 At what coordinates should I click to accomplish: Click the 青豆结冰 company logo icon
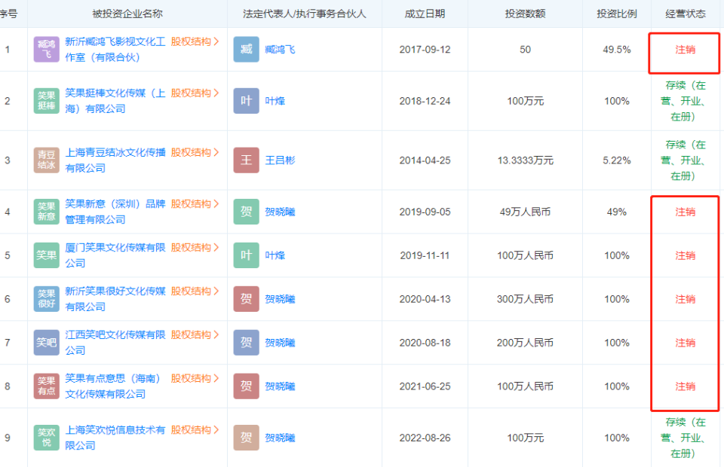tap(46, 160)
